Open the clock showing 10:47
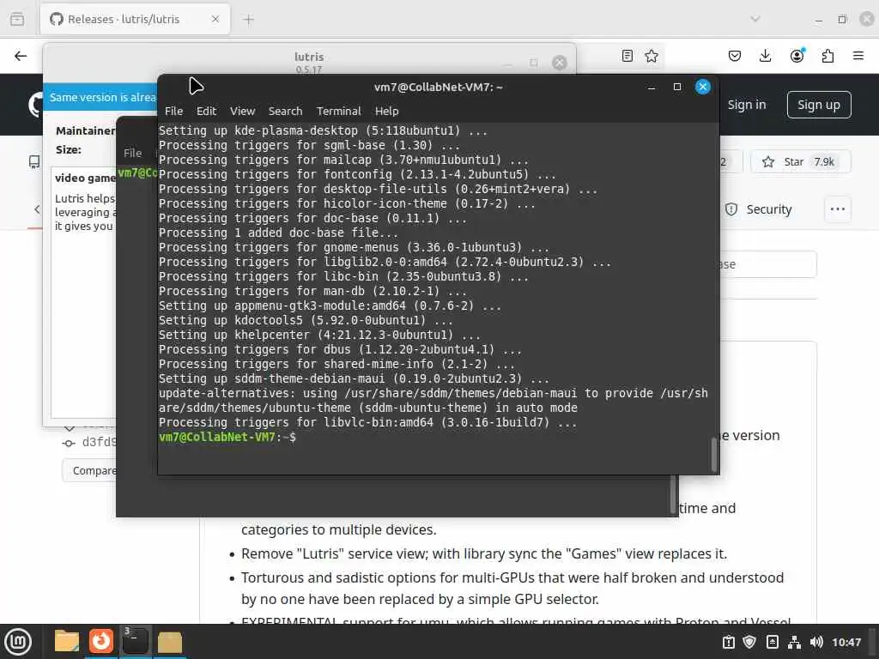Viewport: 879px width, 659px height. tap(846, 642)
